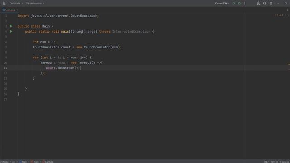Run class Main from the gutter arrow

point(11,26)
